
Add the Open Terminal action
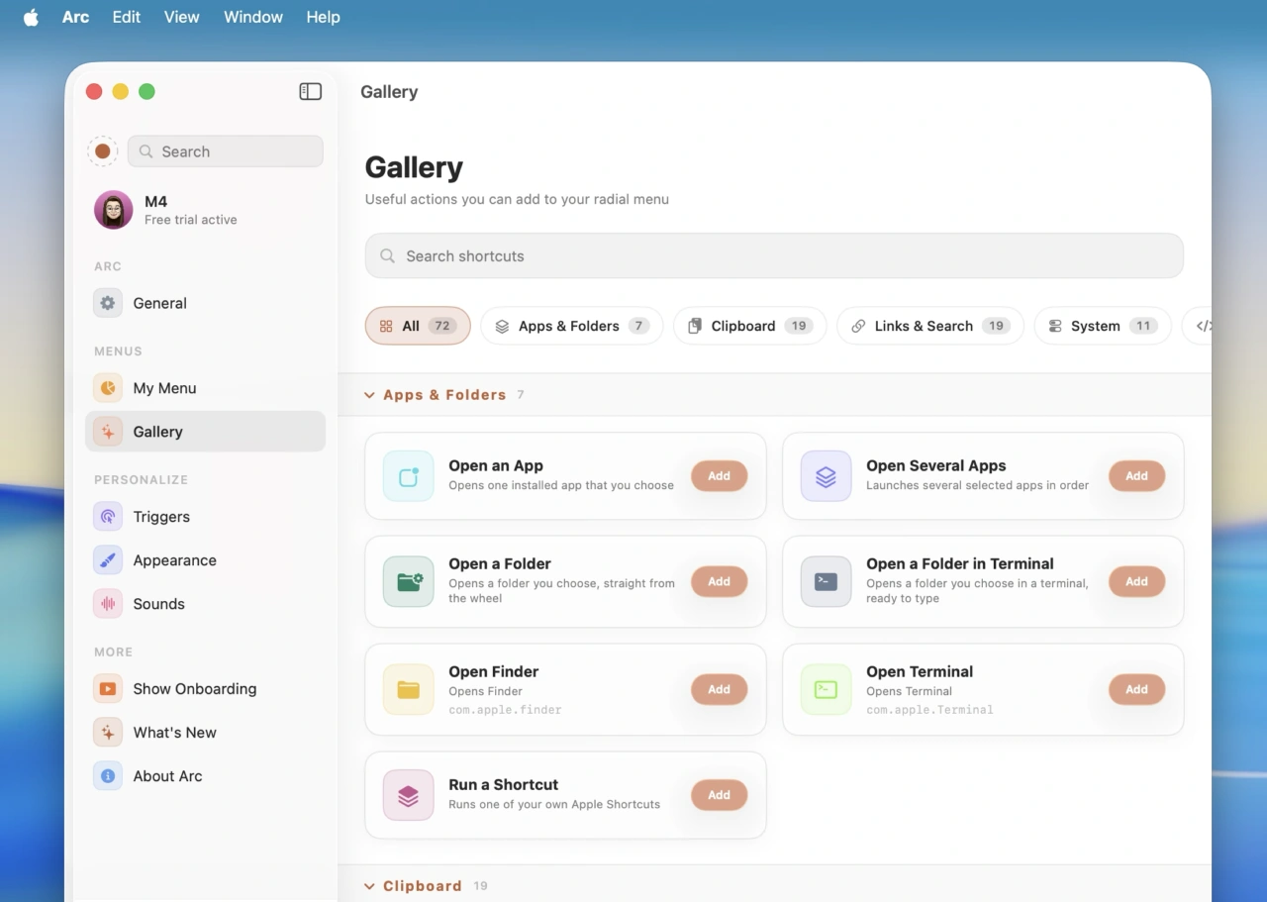(1137, 689)
